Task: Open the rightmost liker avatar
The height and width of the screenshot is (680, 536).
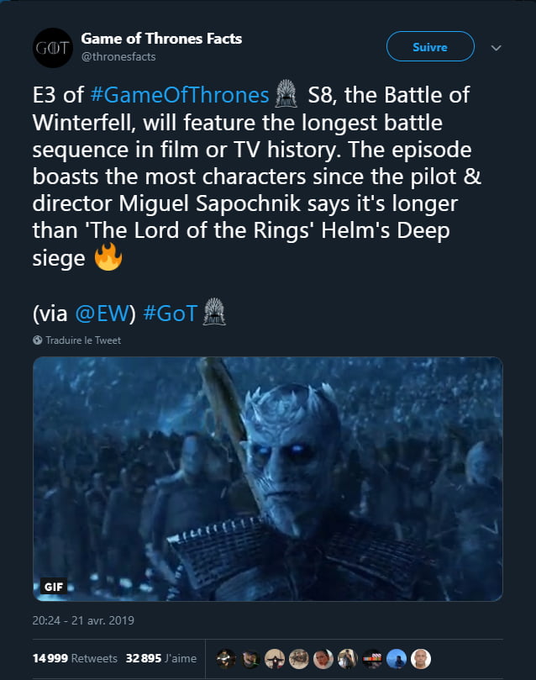Action: tap(420, 659)
